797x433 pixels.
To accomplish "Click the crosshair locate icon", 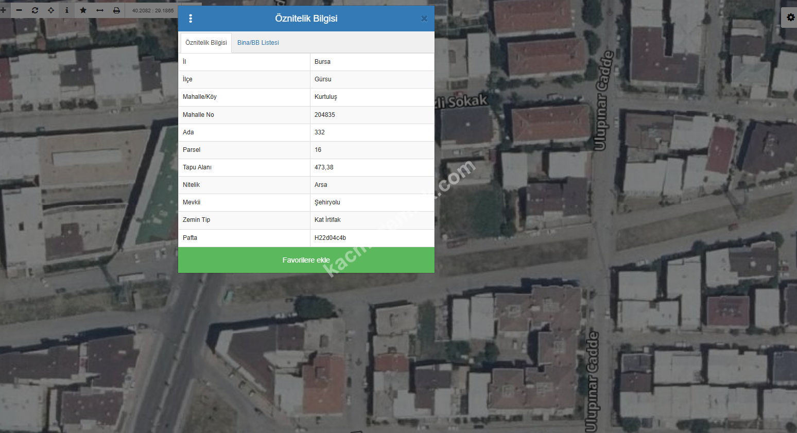I will pos(51,10).
